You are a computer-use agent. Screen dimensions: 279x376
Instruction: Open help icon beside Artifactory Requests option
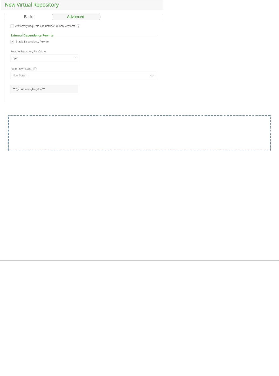coord(78,26)
